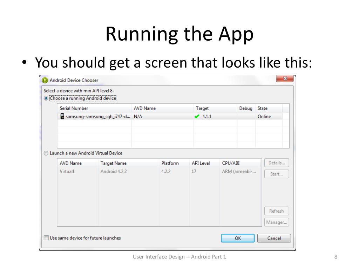Click the OK button
This screenshot has height=269, width=359.
pos(238,238)
